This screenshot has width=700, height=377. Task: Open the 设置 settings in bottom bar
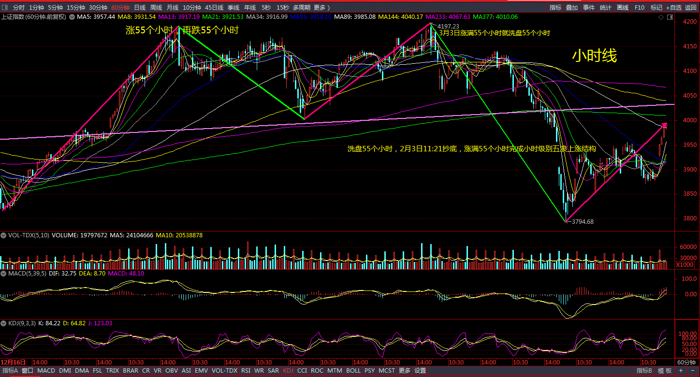pos(420,371)
